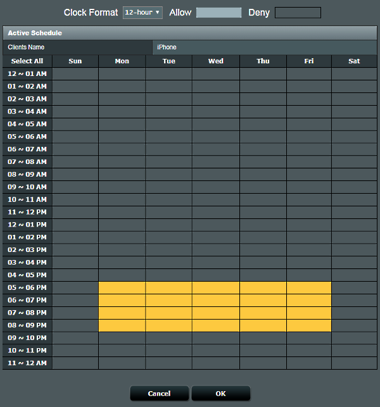This screenshot has height=407, width=380.
Task: Select the 11 ~ 12 AM row label
Action: coord(27,363)
